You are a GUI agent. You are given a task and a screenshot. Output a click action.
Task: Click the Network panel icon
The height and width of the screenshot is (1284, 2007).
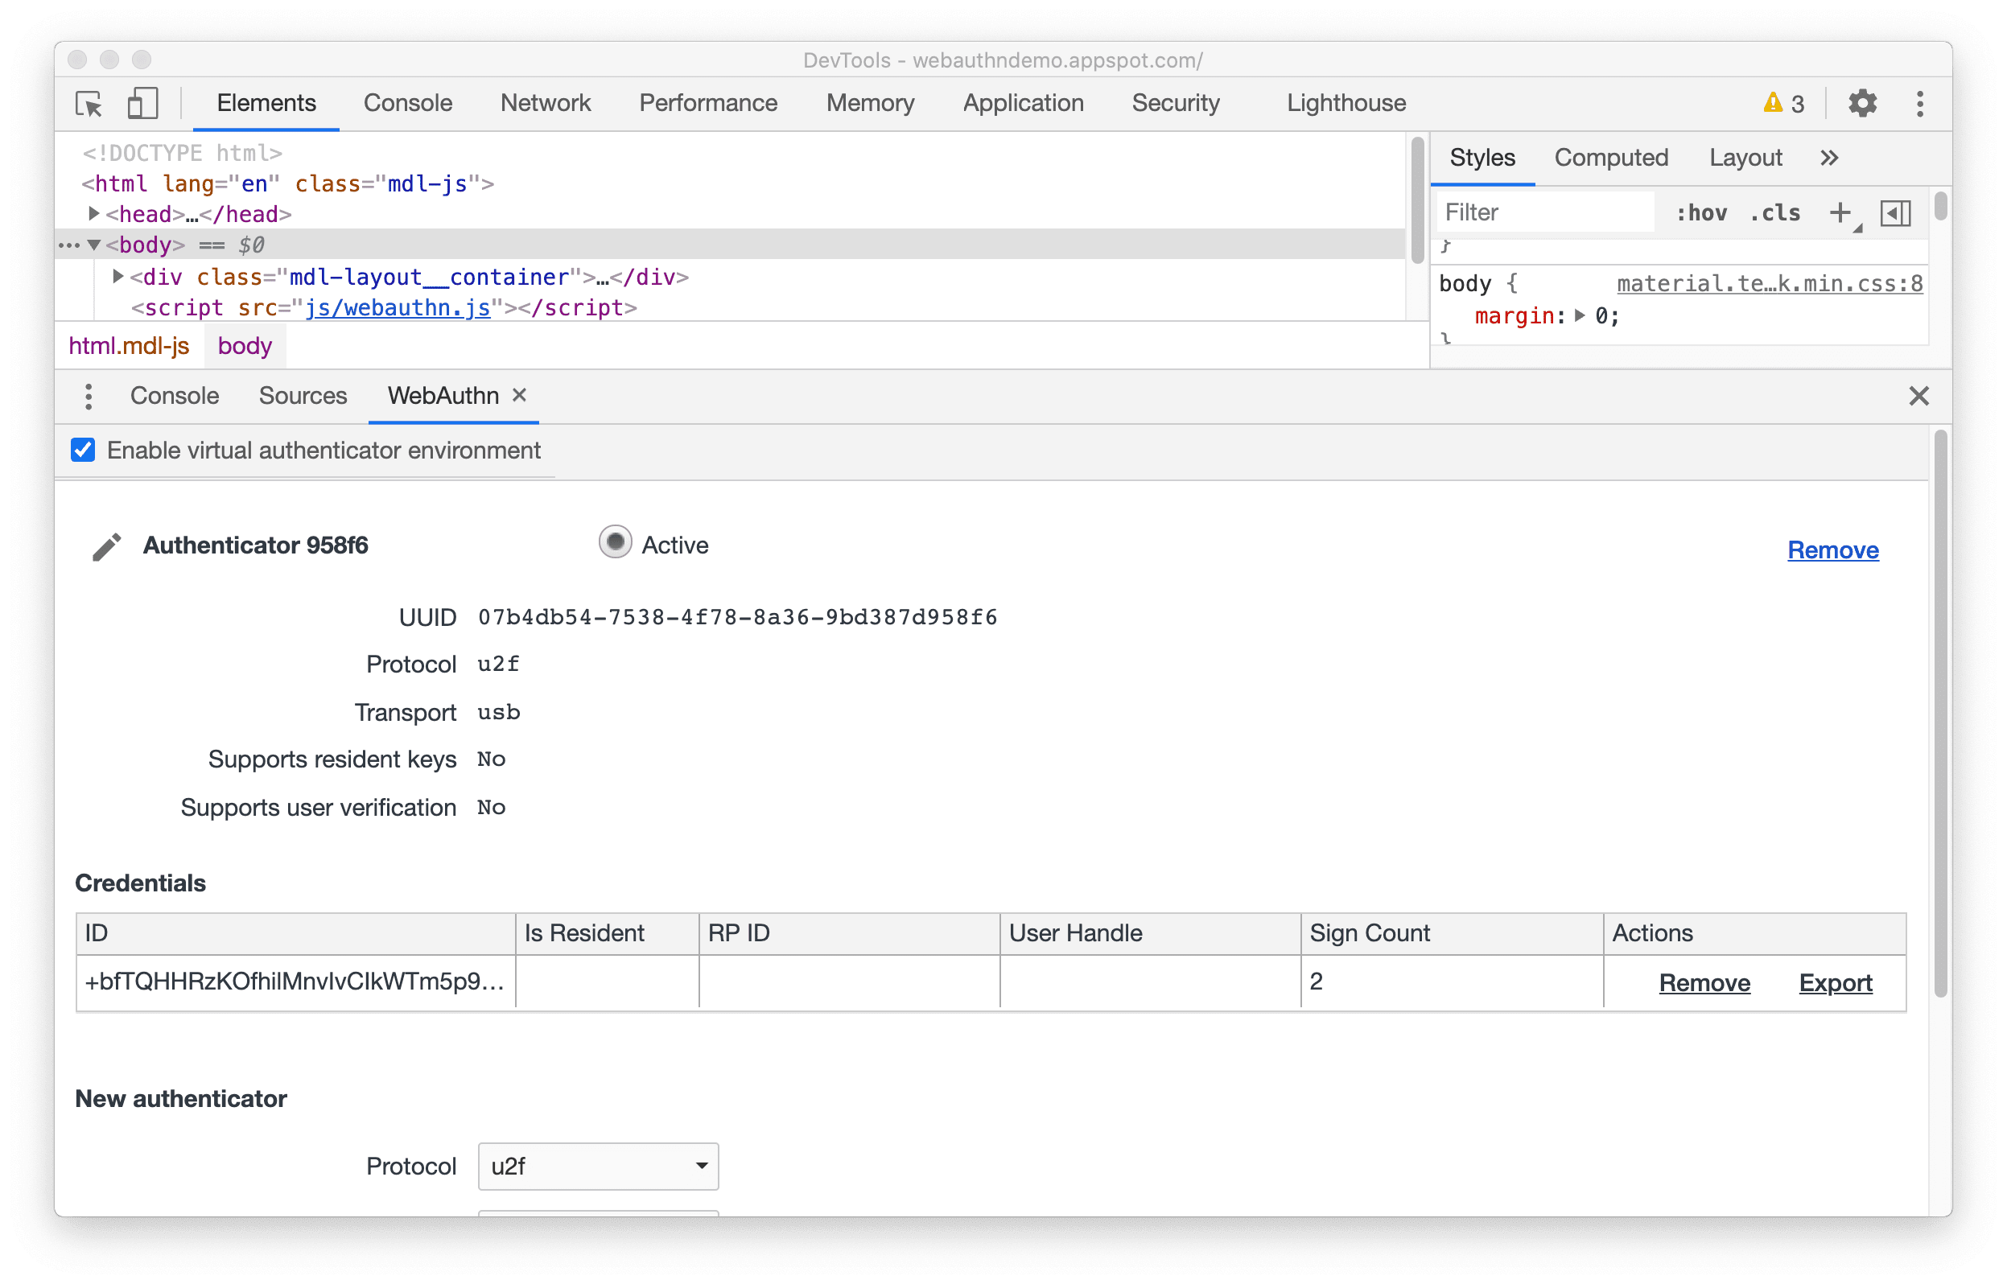pyautogui.click(x=542, y=102)
